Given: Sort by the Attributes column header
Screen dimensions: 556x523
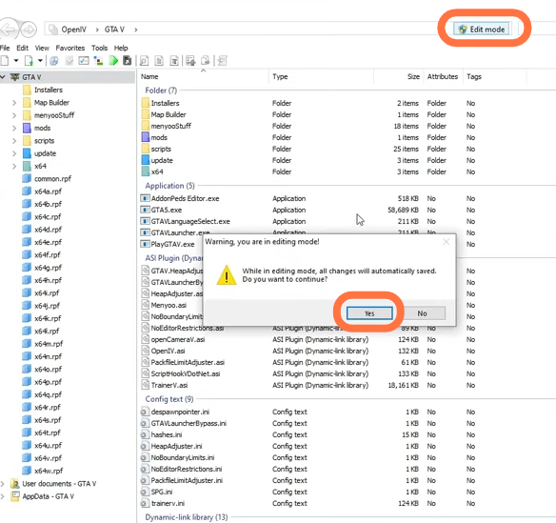Looking at the screenshot, I should (x=443, y=76).
